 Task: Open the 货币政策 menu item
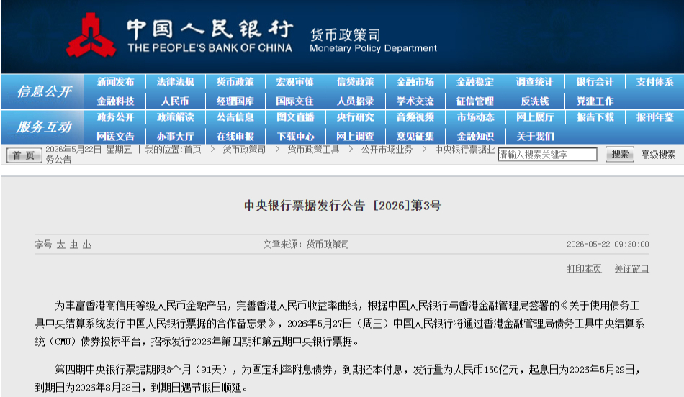point(235,82)
